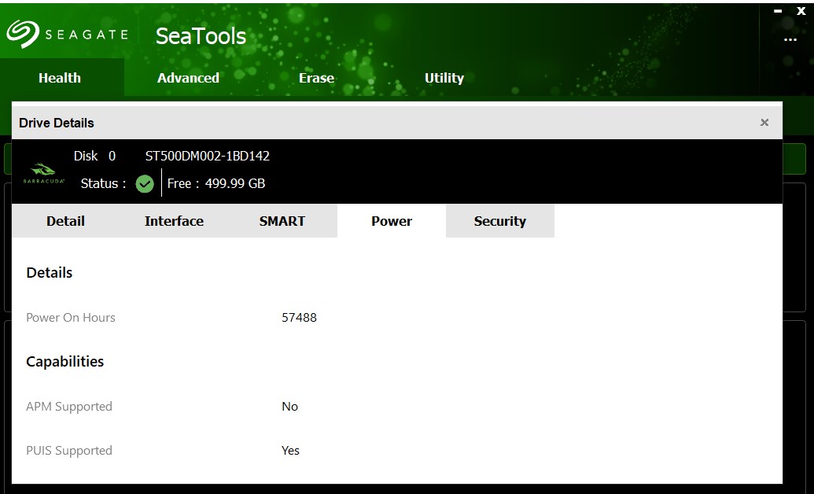Screen dimensions: 814x494
Task: Open the Interface tab
Action: (174, 221)
